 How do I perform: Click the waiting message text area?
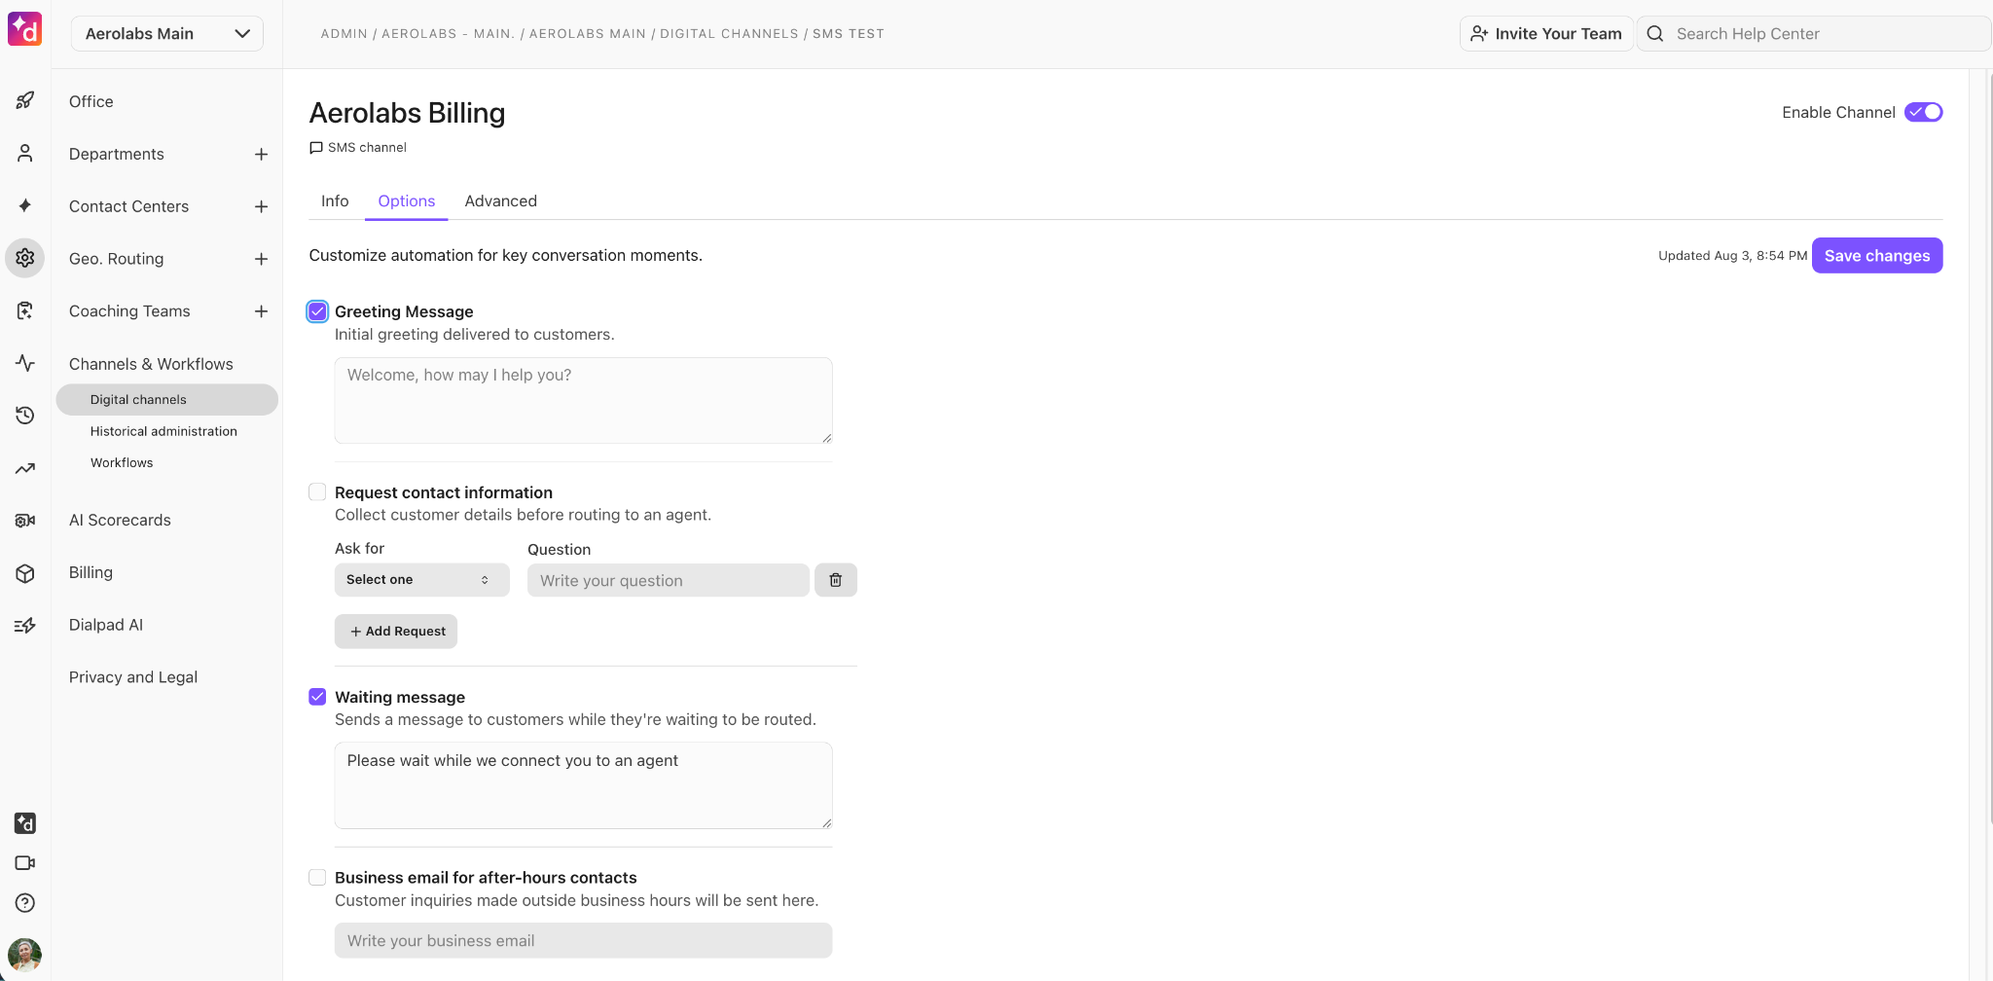click(x=584, y=786)
